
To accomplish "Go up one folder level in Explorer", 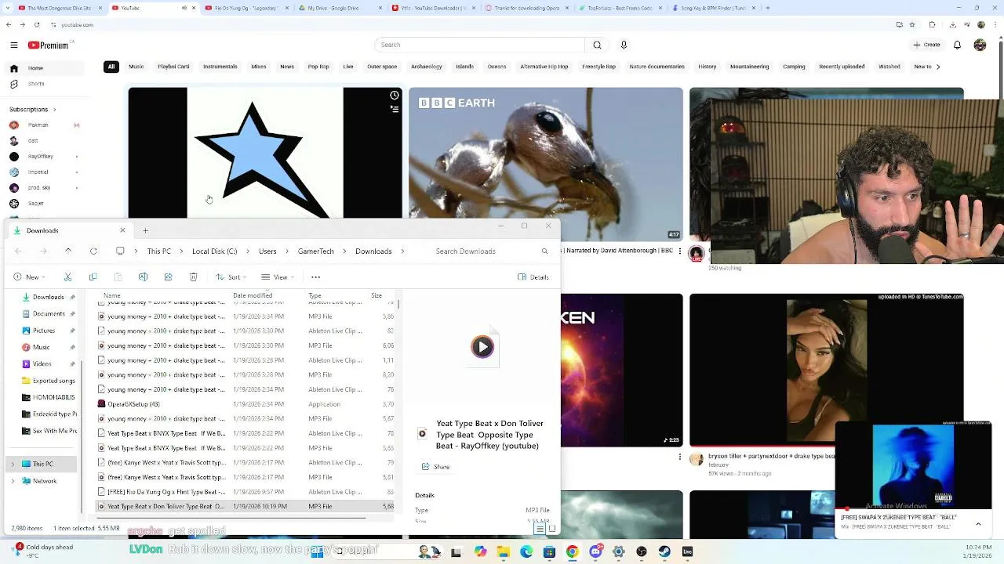I will coord(68,251).
